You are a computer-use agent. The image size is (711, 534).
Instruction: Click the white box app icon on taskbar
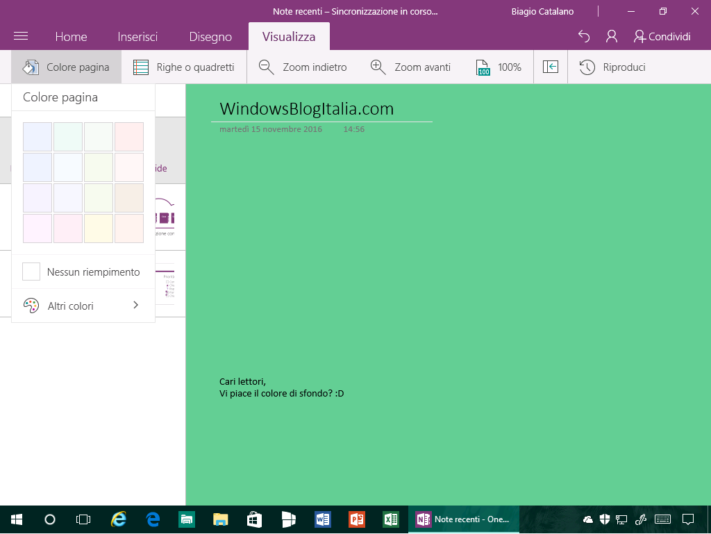(288, 519)
